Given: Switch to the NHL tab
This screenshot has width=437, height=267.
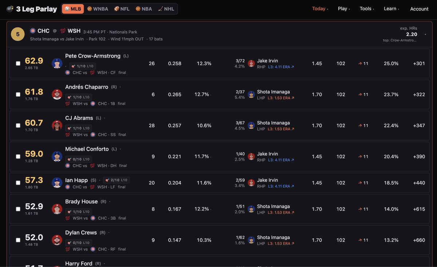Looking at the screenshot, I should [166, 9].
